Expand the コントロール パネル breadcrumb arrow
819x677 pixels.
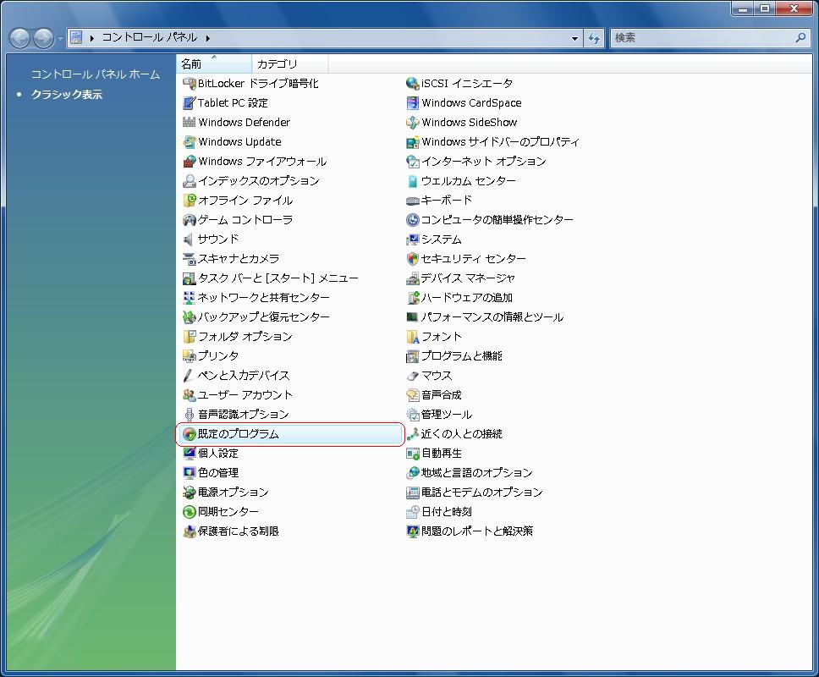tap(207, 38)
